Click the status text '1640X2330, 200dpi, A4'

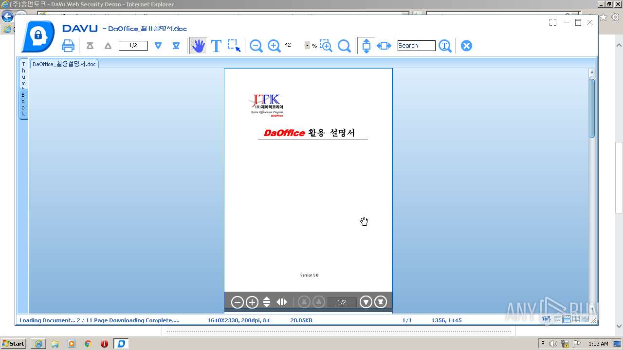[x=238, y=320]
